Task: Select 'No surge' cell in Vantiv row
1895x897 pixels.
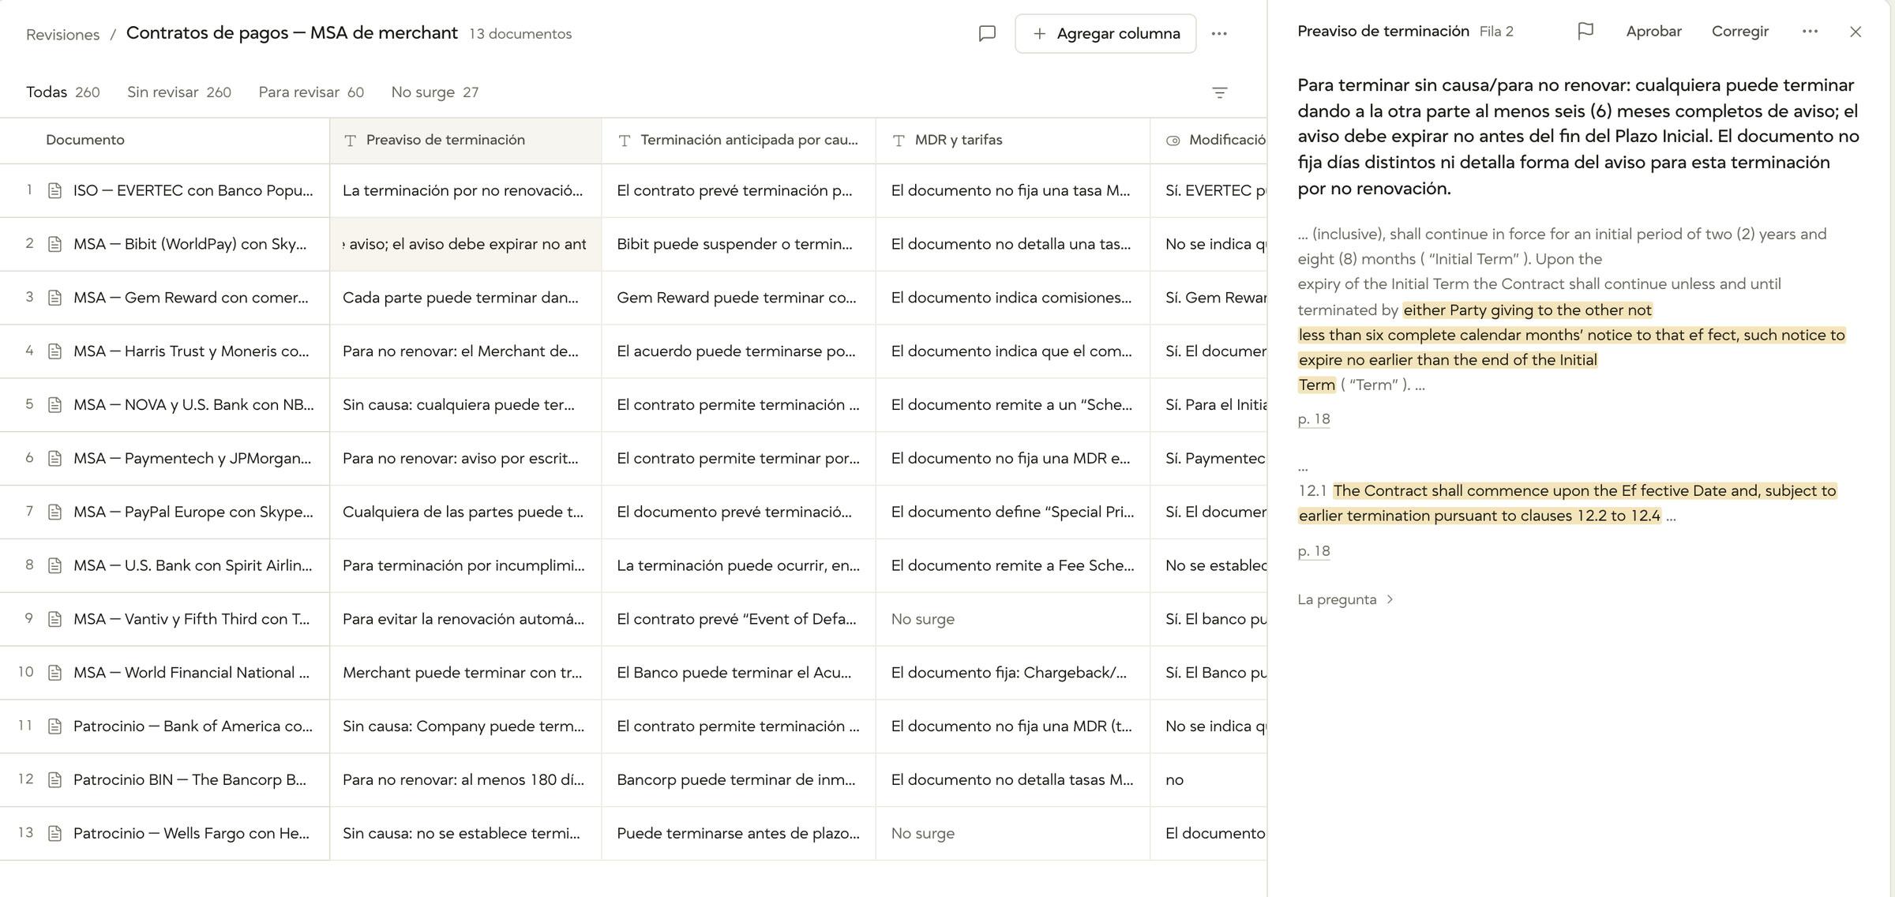Action: coord(1013,619)
